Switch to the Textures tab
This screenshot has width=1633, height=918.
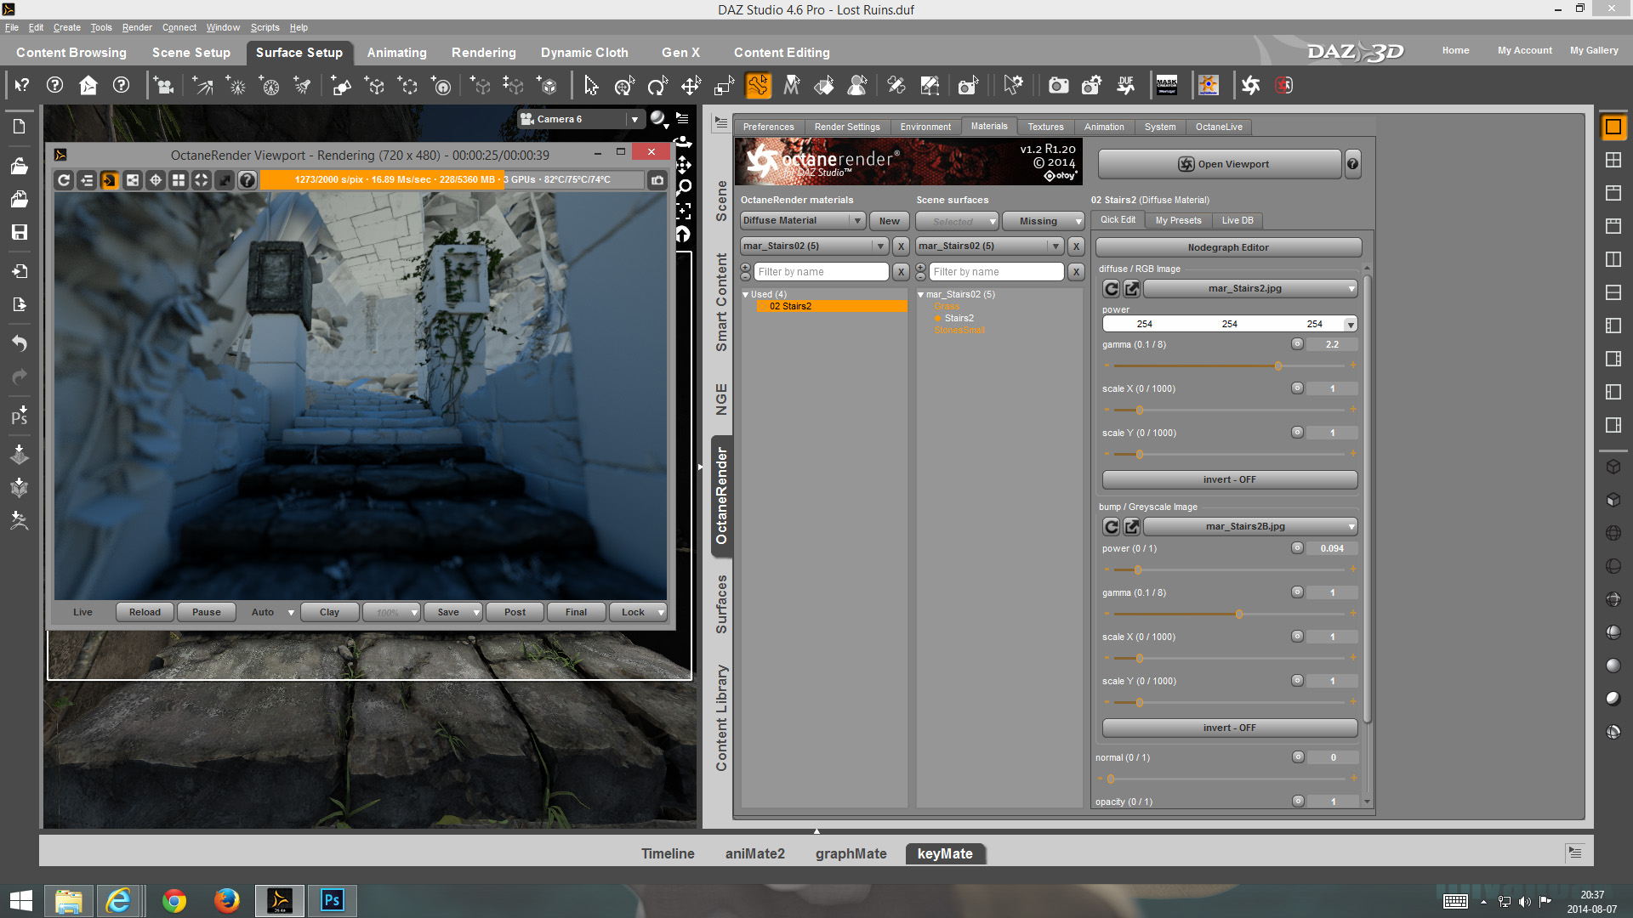(x=1045, y=127)
